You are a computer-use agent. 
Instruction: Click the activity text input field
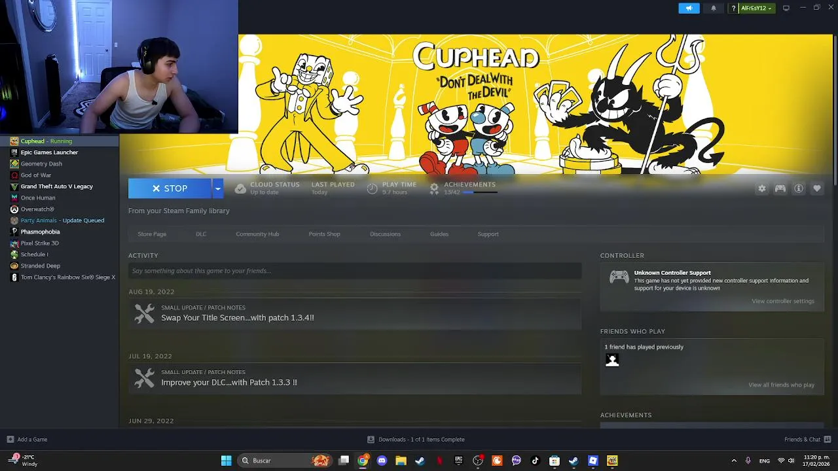click(355, 271)
